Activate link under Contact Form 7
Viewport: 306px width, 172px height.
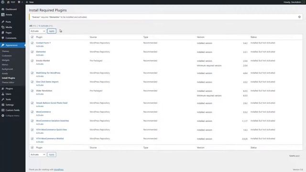click(40, 46)
